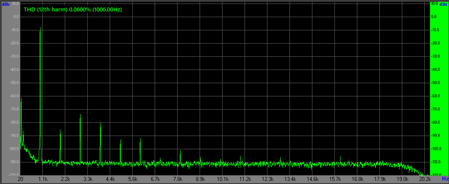This screenshot has width=449, height=184.
Task: Select the 10.1k frequency axis label
Action: click(223, 179)
